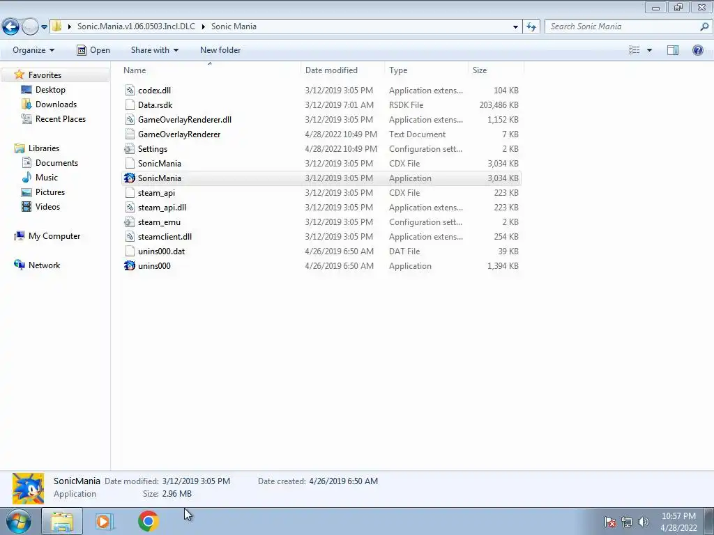Expand the address bar history dropdown
This screenshot has height=535, width=714.
[515, 27]
